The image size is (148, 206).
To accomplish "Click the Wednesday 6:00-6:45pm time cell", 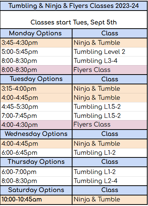I will 36,153.
